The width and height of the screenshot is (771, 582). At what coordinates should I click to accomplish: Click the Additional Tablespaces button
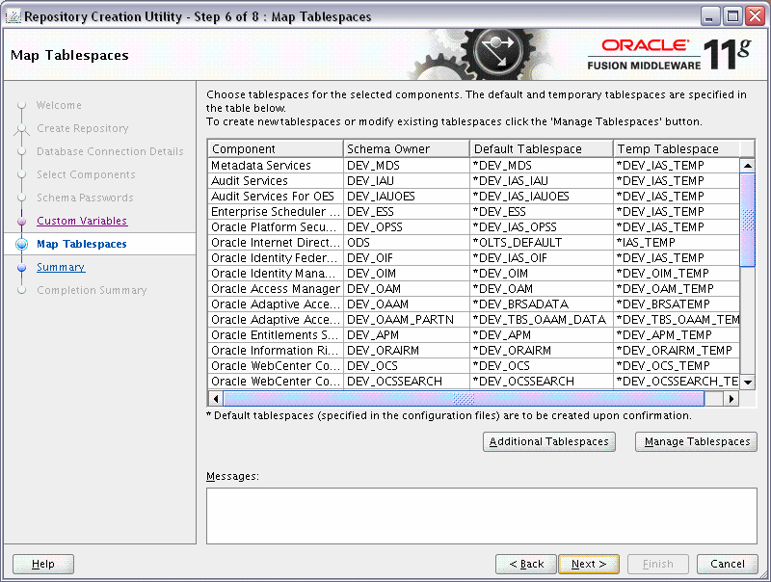549,441
